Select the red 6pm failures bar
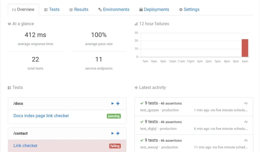 tap(245, 48)
